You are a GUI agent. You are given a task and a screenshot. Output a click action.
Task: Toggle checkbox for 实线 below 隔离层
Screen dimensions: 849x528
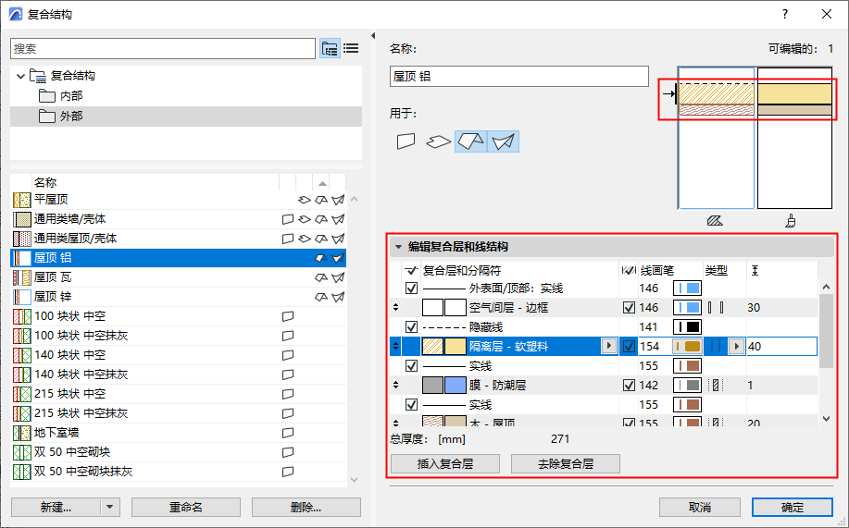pos(411,366)
